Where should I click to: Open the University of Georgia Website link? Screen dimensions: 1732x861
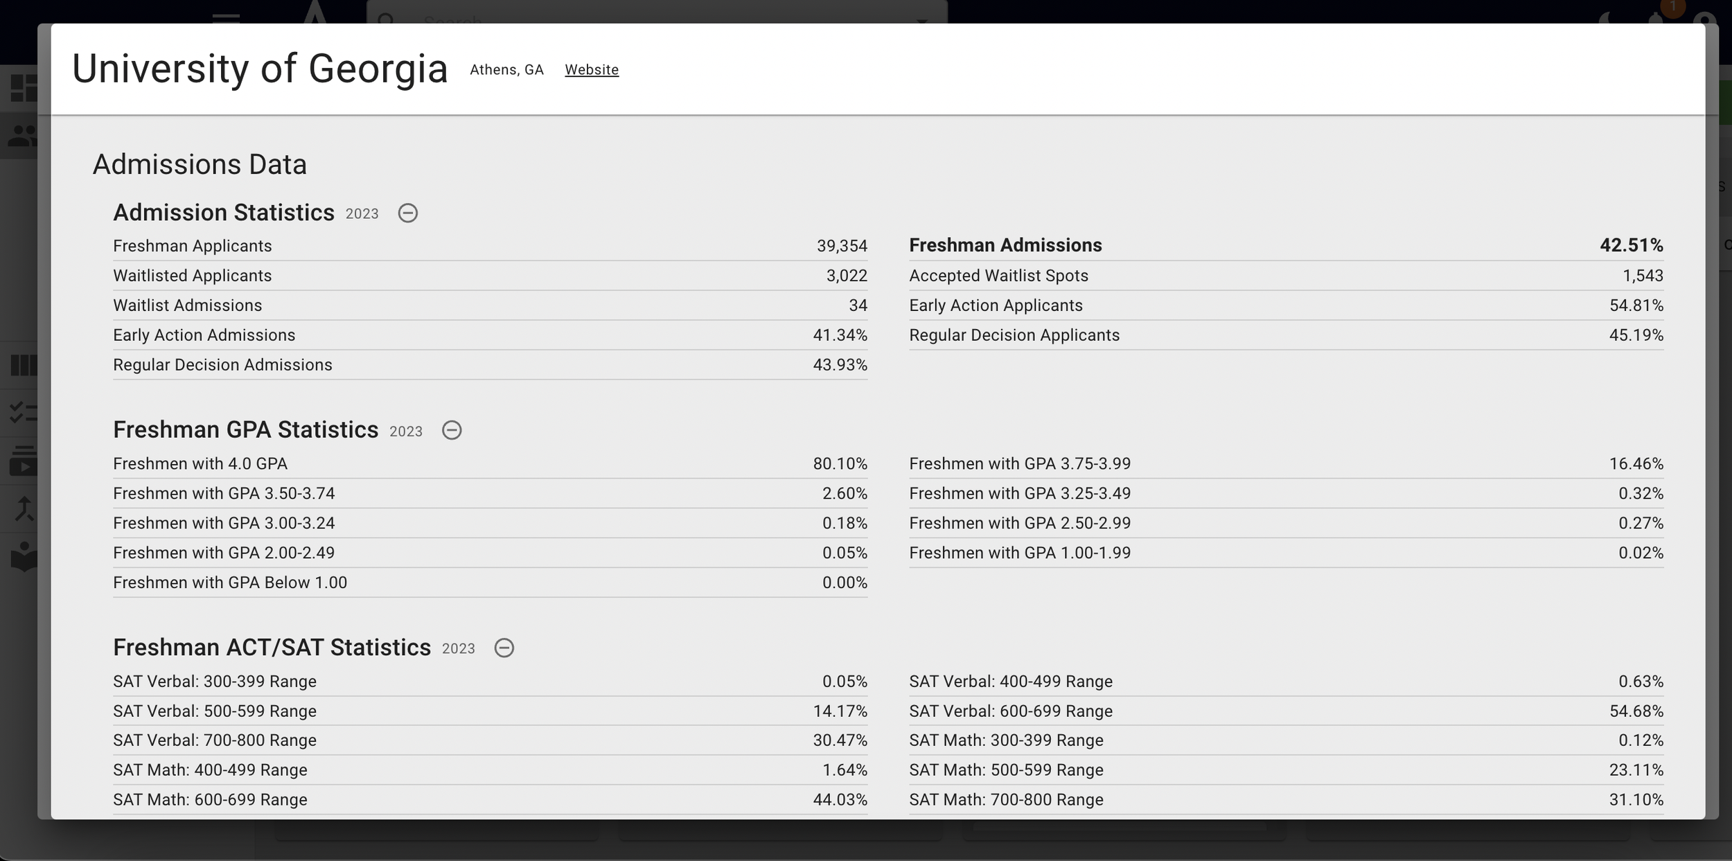pos(592,69)
